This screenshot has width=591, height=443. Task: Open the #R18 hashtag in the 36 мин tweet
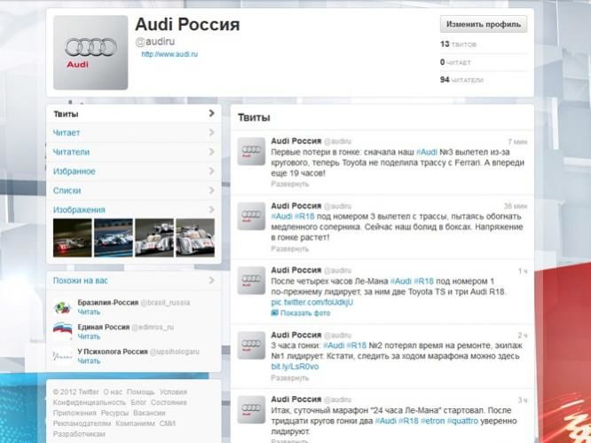pyautogui.click(x=304, y=217)
